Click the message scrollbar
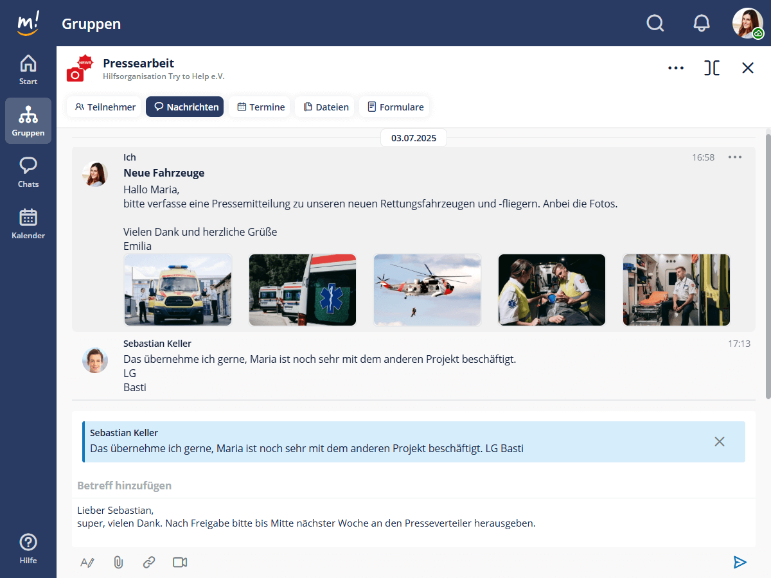 (x=768, y=267)
